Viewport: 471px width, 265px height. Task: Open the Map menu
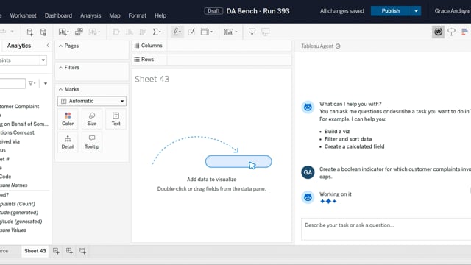[x=115, y=15]
